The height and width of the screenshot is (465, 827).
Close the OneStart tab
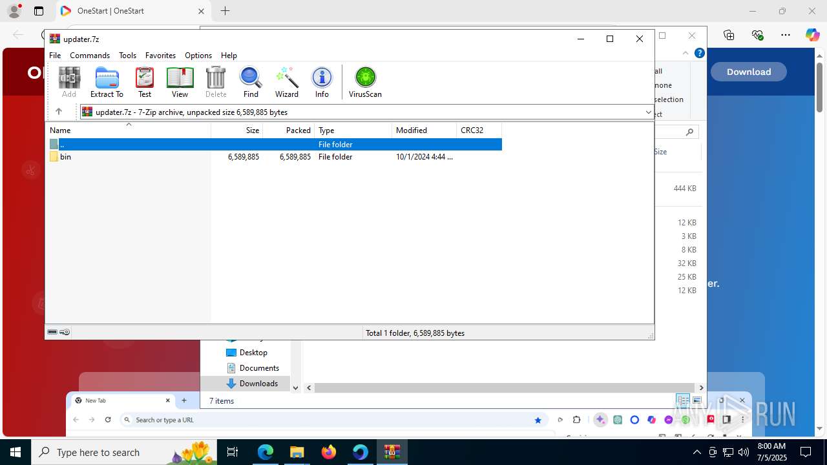tap(201, 11)
